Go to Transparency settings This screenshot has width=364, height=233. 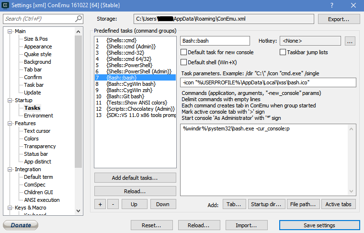point(40,146)
